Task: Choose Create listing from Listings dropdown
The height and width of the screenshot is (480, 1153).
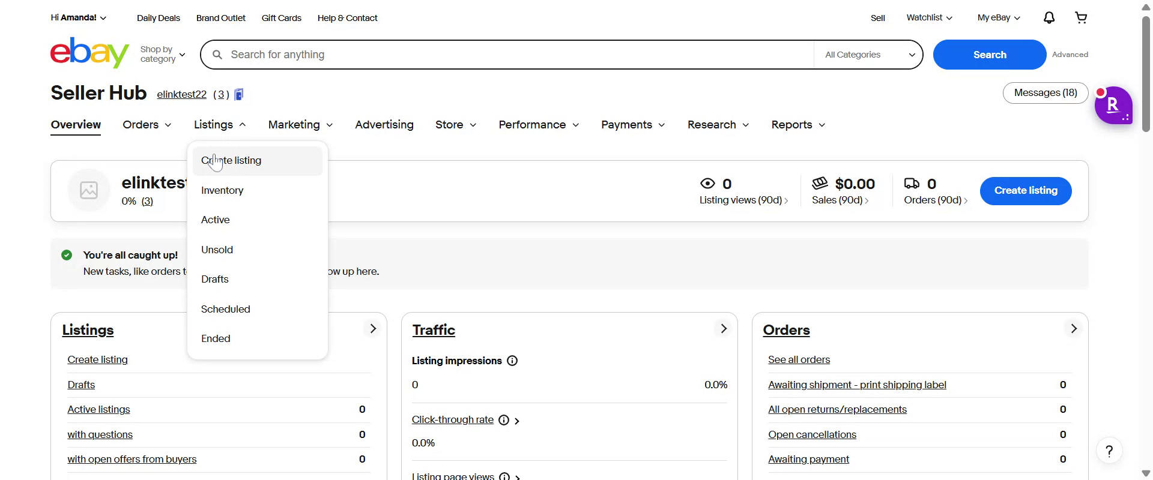Action: (x=258, y=161)
